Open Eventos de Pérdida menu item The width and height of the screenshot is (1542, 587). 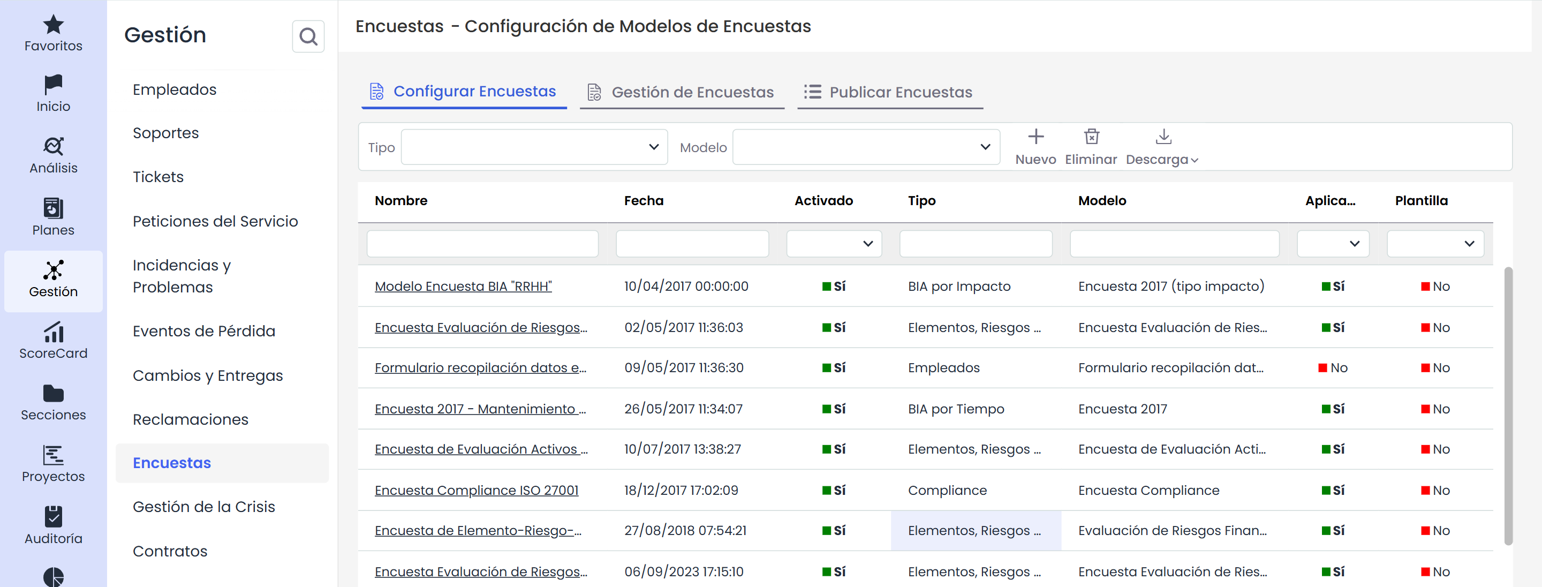pyautogui.click(x=204, y=331)
